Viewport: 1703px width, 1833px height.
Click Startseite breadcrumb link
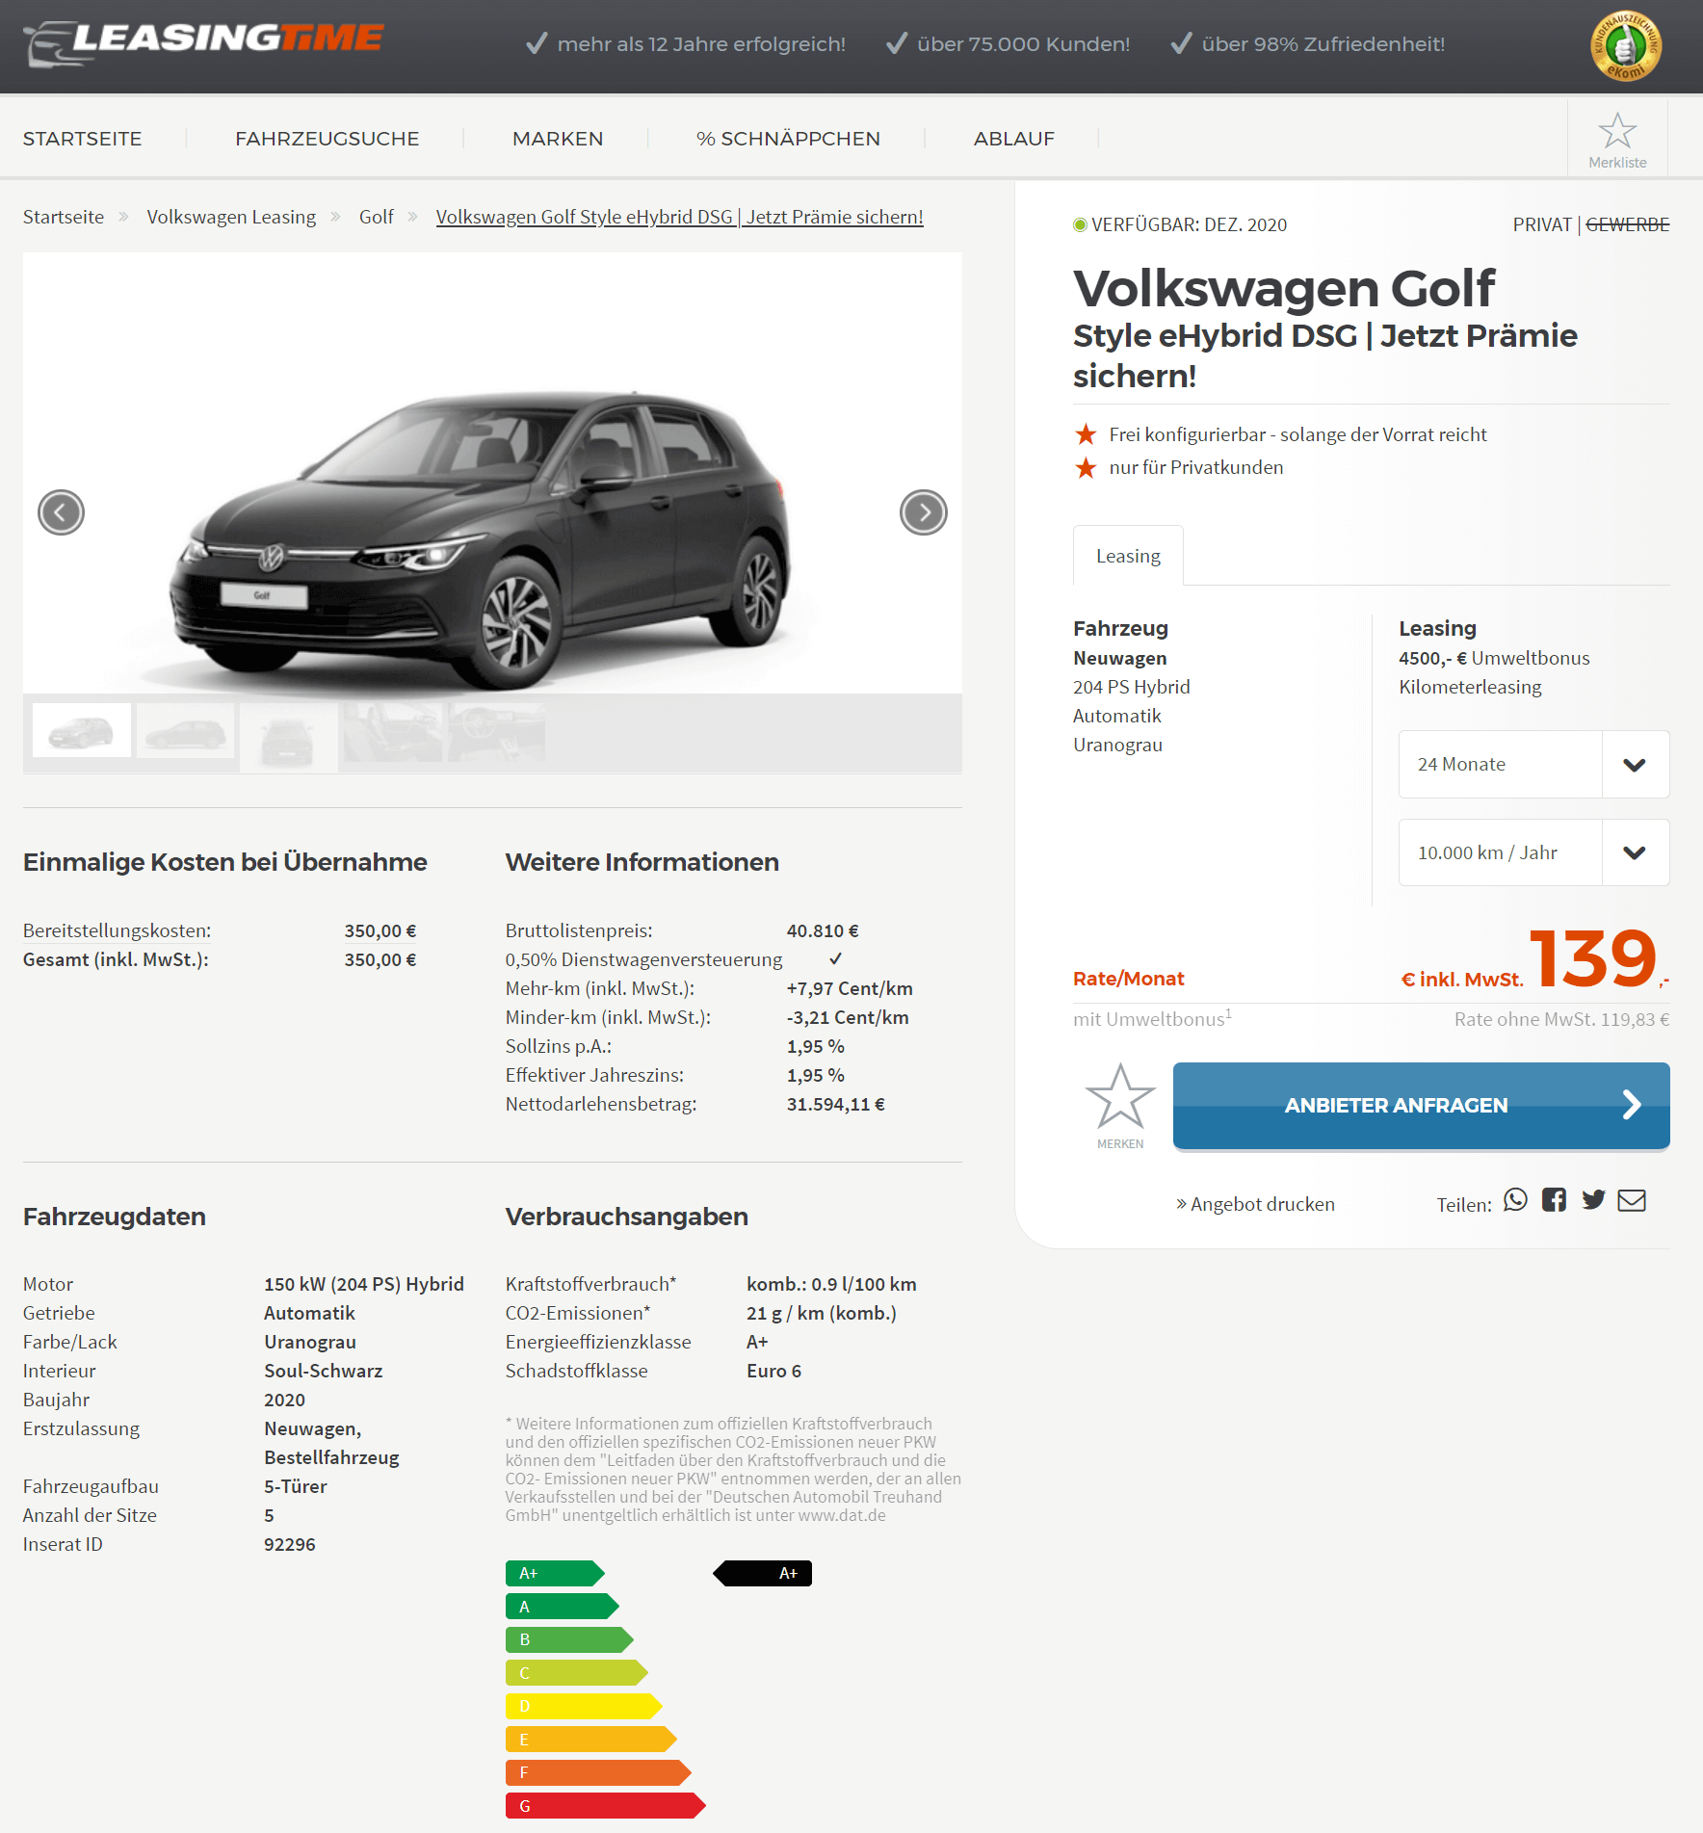64,217
